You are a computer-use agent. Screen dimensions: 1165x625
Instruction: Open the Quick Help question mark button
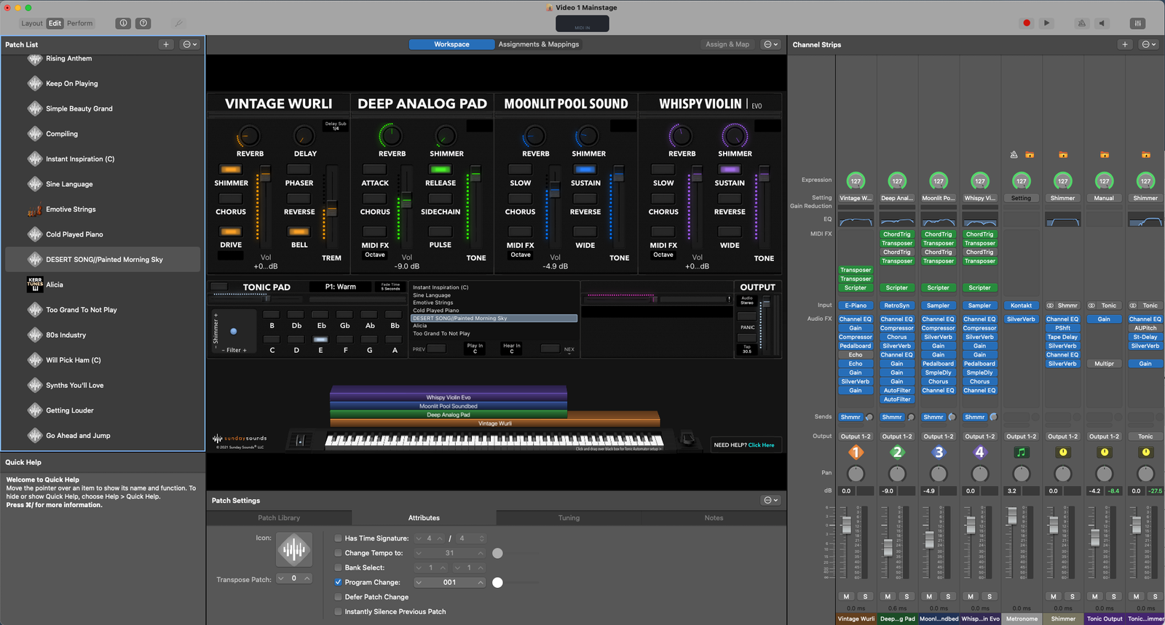(x=143, y=23)
